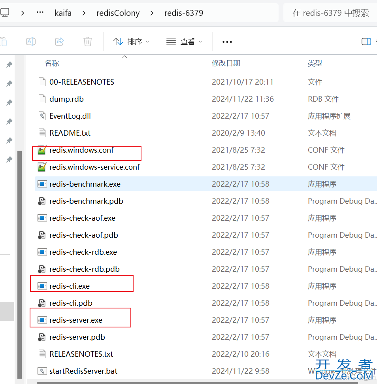Open the sort (排序) dropdown
This screenshot has width=377, height=384.
[131, 42]
